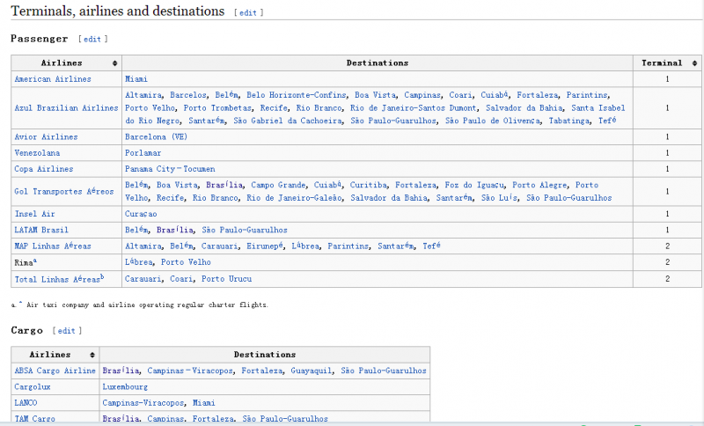Viewport: 704px width, 426px height.
Task: Open São Gabriel da Cachoeira link
Action: (x=288, y=121)
